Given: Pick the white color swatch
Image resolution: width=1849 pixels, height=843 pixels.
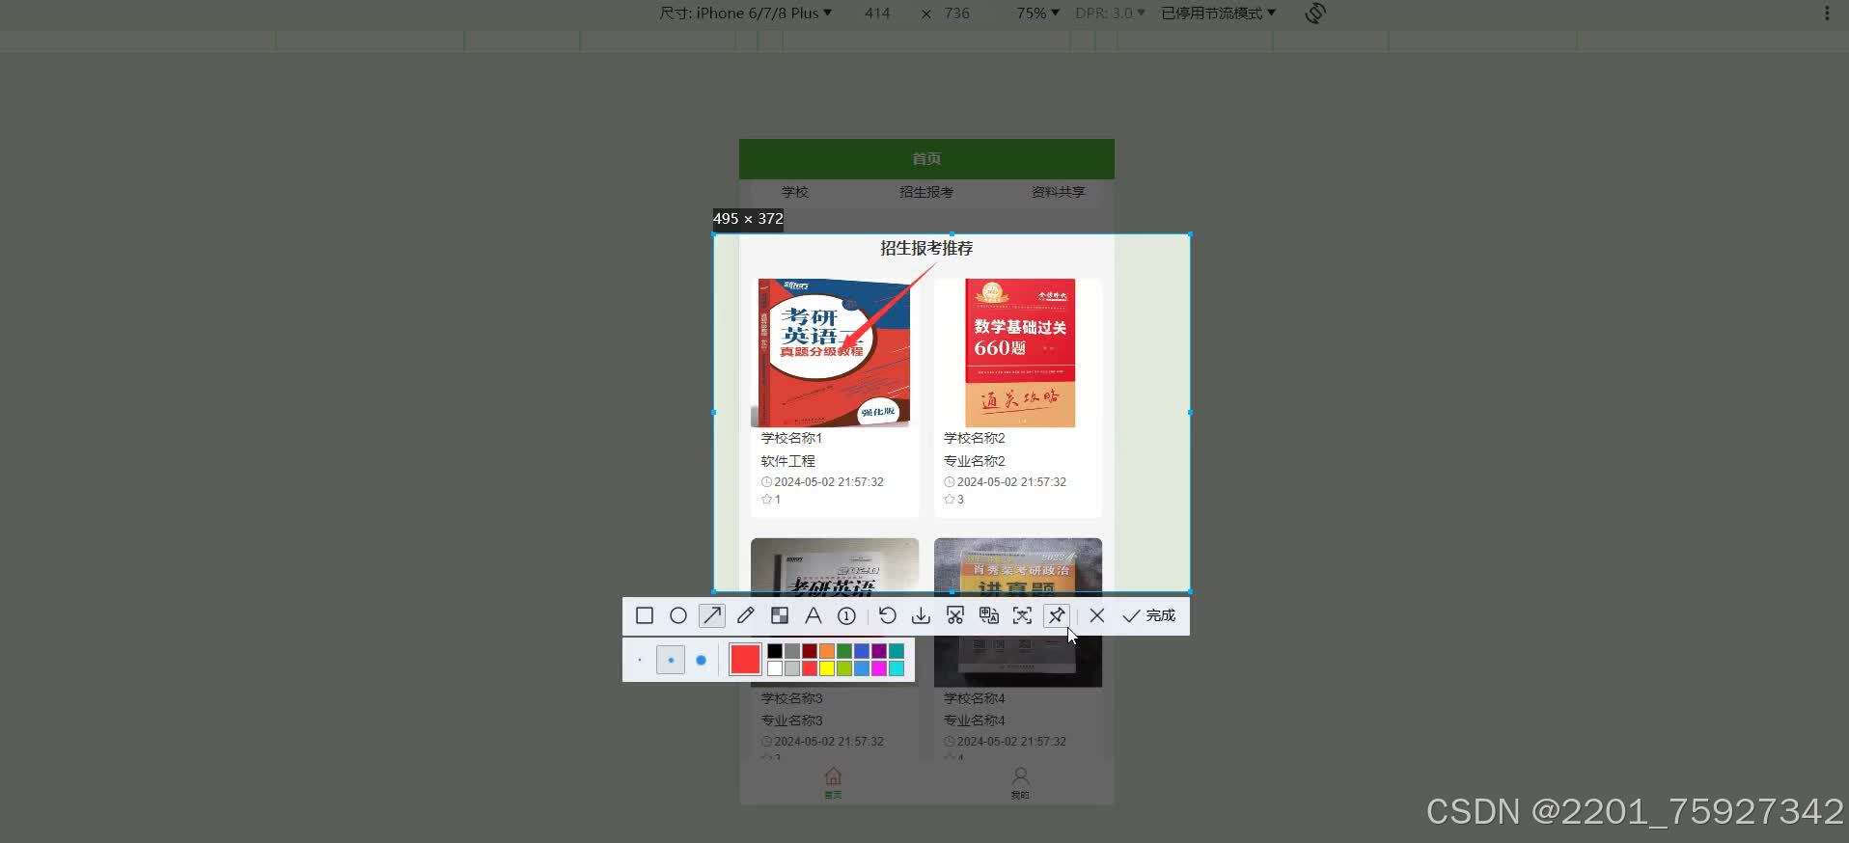Looking at the screenshot, I should (775, 668).
